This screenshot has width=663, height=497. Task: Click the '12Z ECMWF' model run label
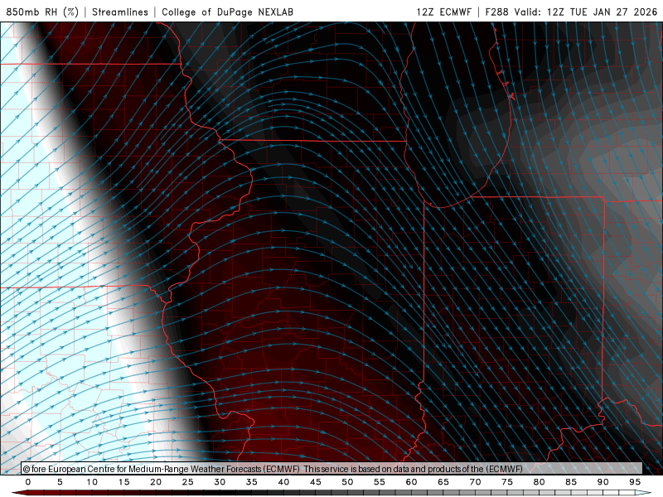click(443, 12)
